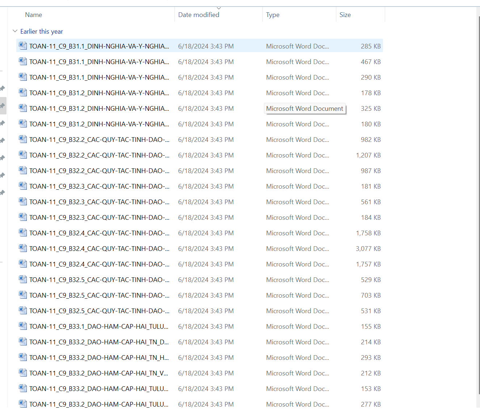The width and height of the screenshot is (480, 416).
Task: Click the sort arrow above Date modified
Action: click(x=219, y=8)
